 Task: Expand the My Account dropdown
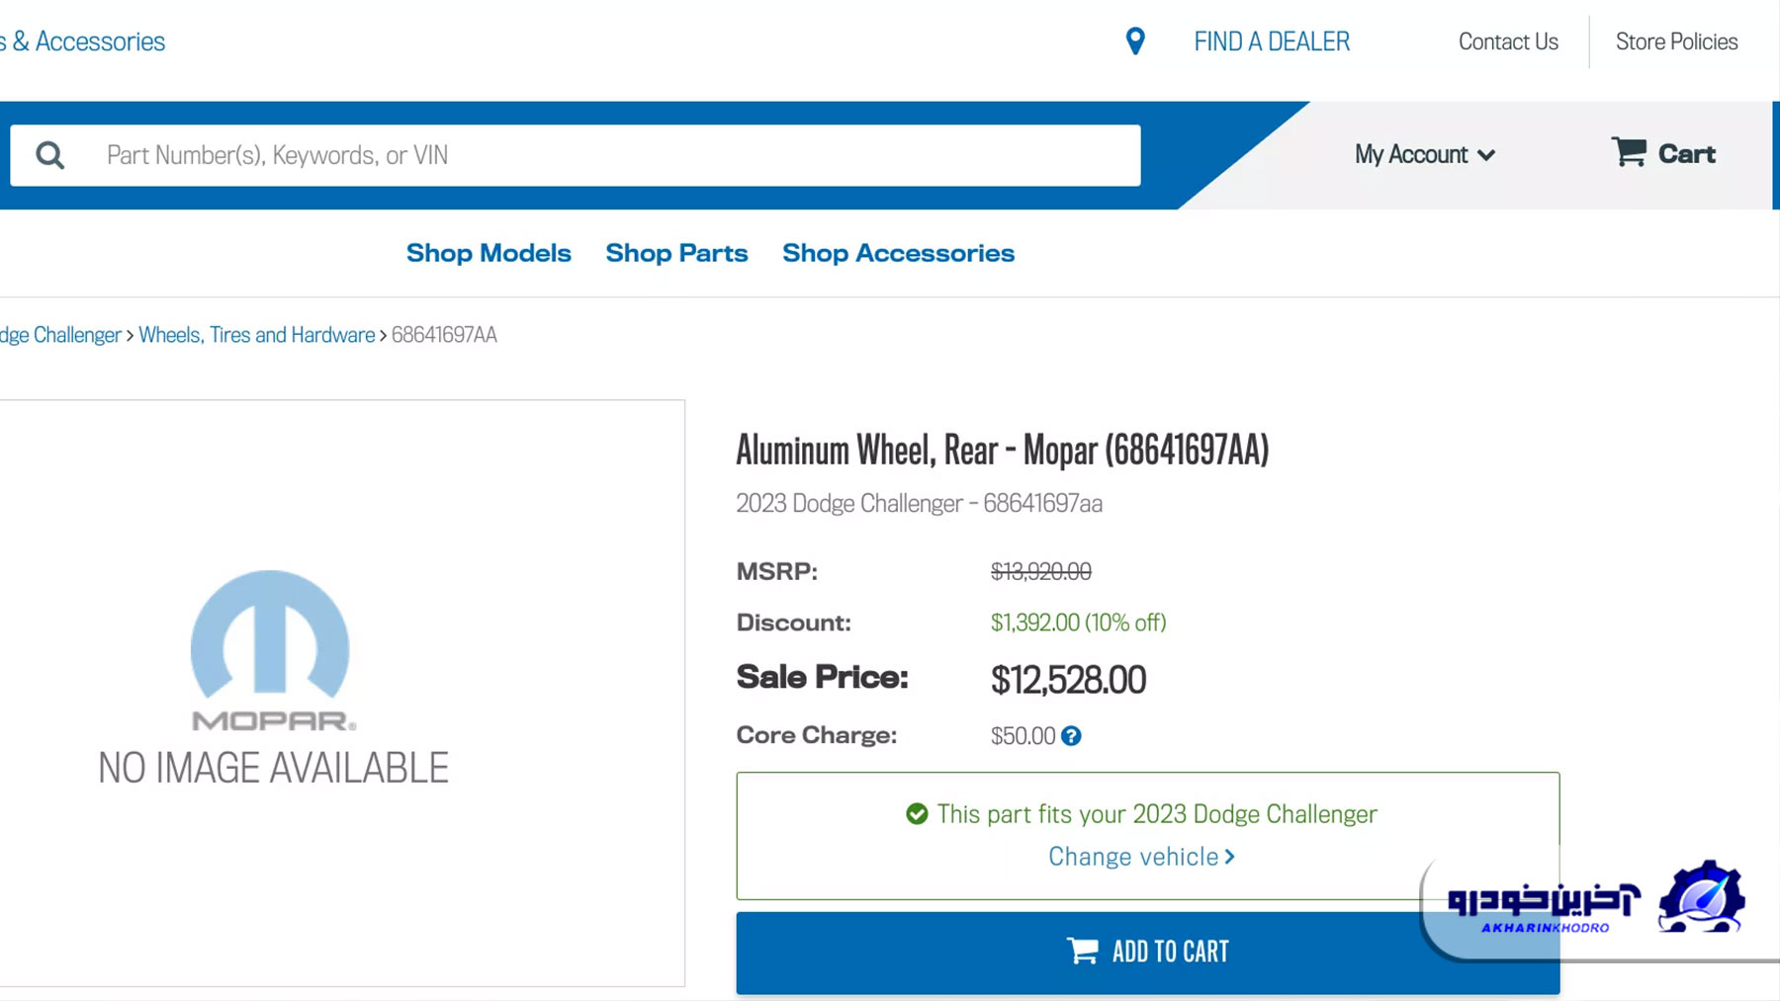pos(1424,154)
